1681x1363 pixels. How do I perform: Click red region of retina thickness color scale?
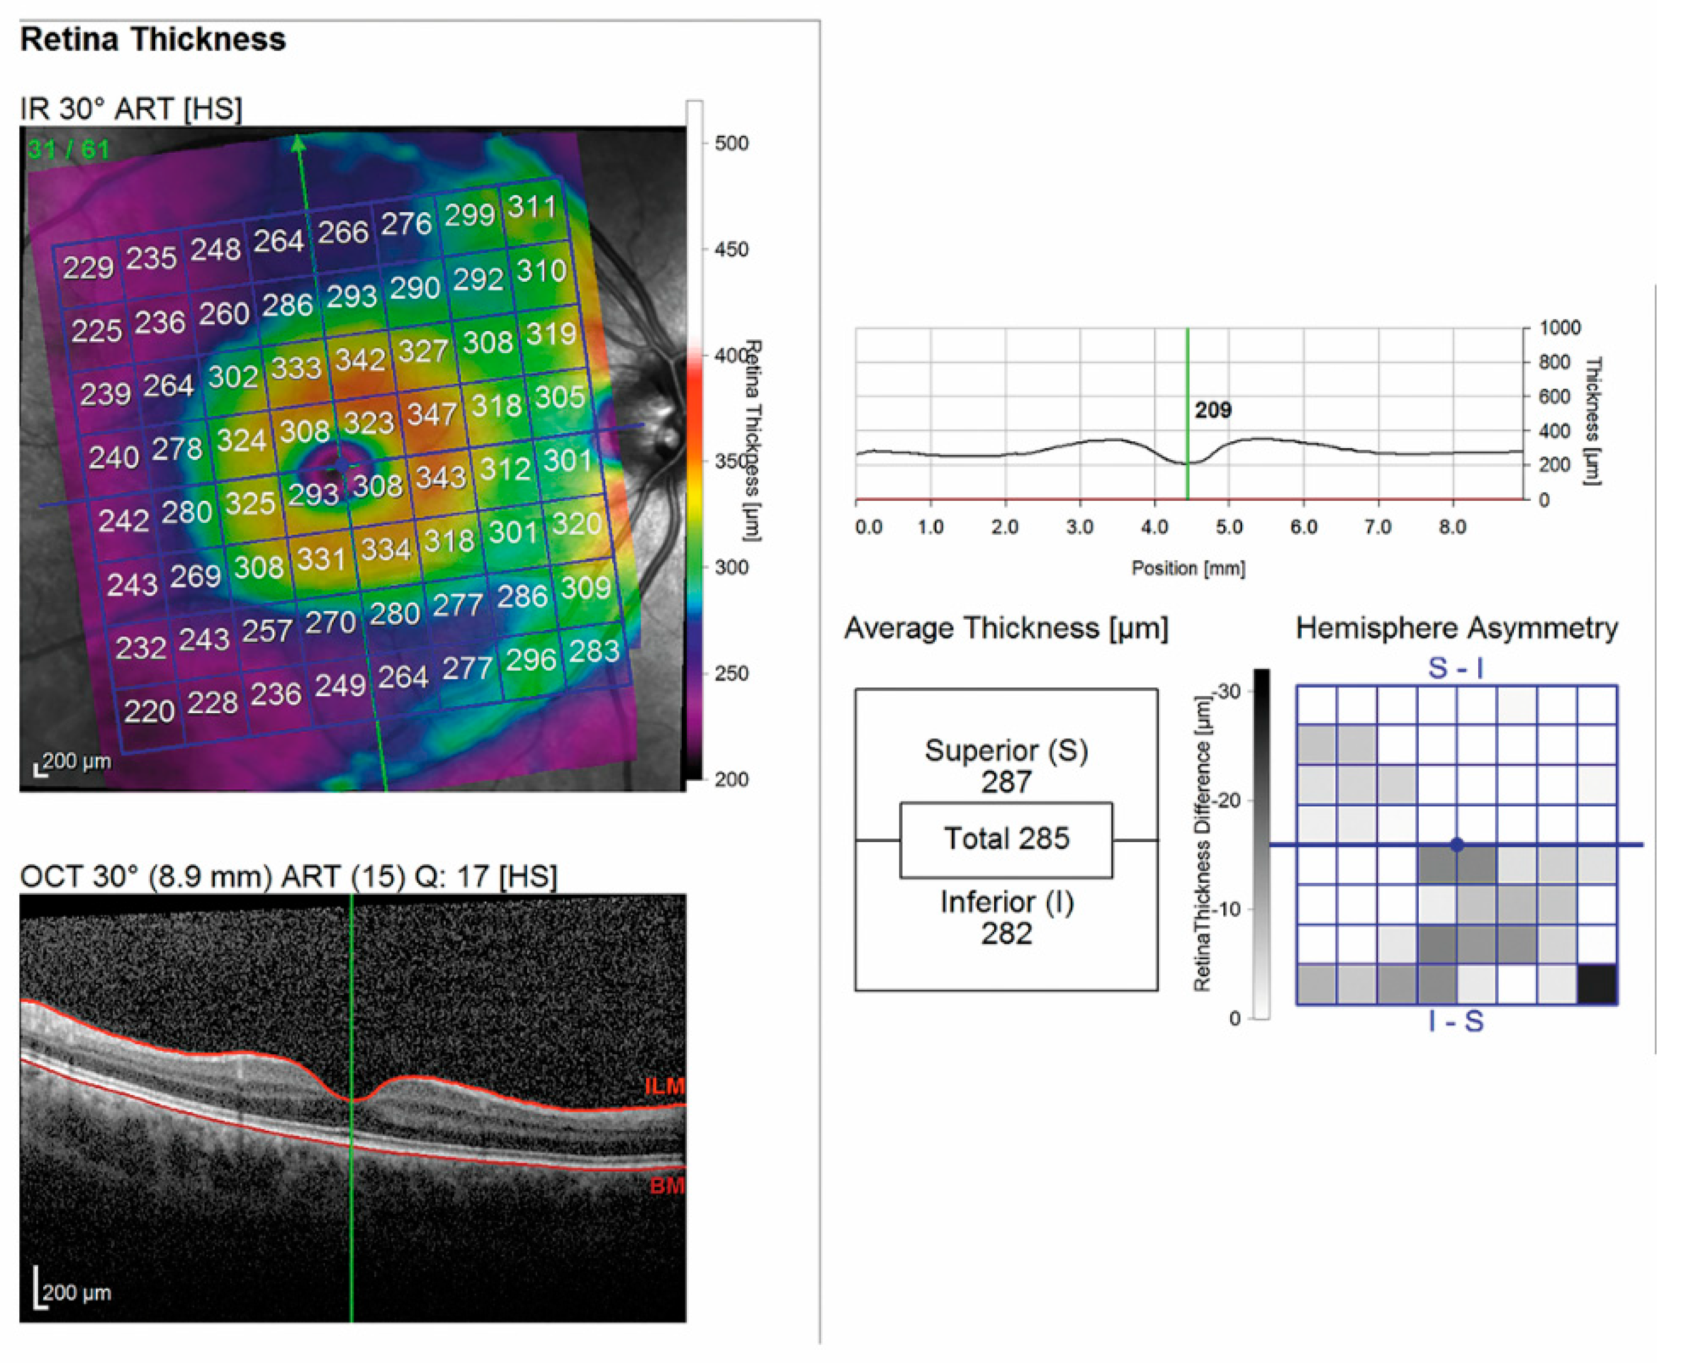pos(695,384)
